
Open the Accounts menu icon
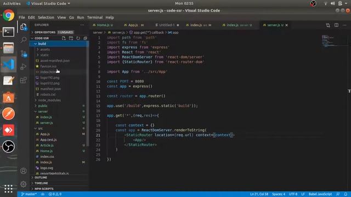tap(23, 171)
